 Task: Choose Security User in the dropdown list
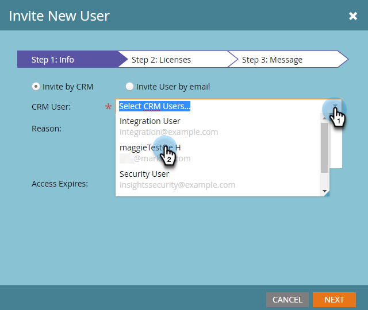coord(144,174)
